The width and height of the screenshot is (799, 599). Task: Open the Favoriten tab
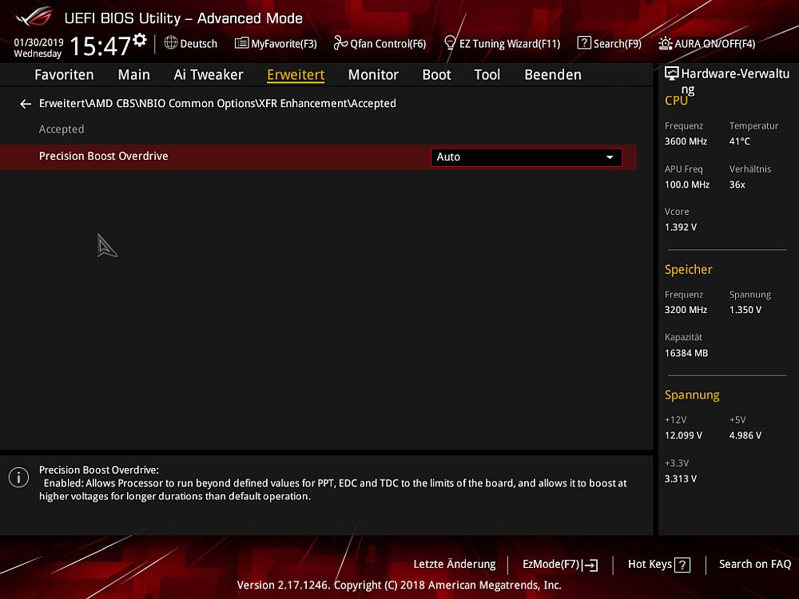point(64,75)
